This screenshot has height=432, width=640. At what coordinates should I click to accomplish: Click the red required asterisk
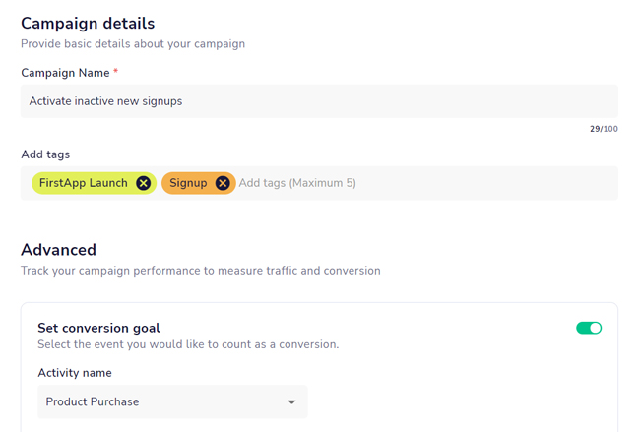116,72
